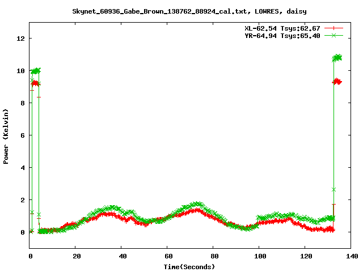Click the red calibration cluster near 9 K at the end
Viewport: 363px width, 272px height.
(337, 82)
